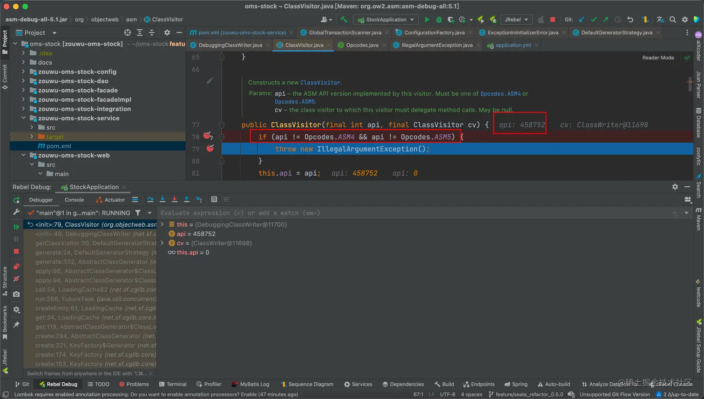
Task: Click the thread dump camera icon
Action: (x=16, y=294)
